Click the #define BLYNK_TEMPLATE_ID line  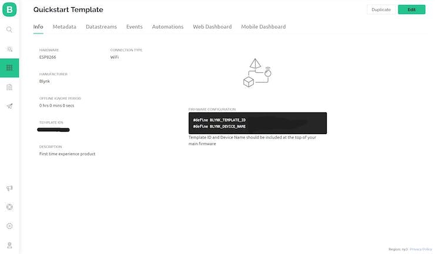(219, 120)
